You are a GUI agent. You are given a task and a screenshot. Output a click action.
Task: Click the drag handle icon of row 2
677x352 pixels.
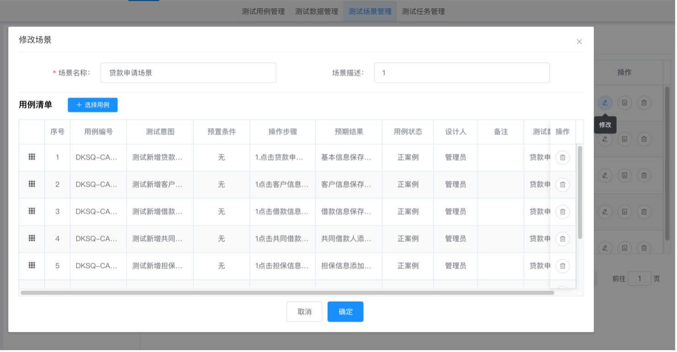32,184
